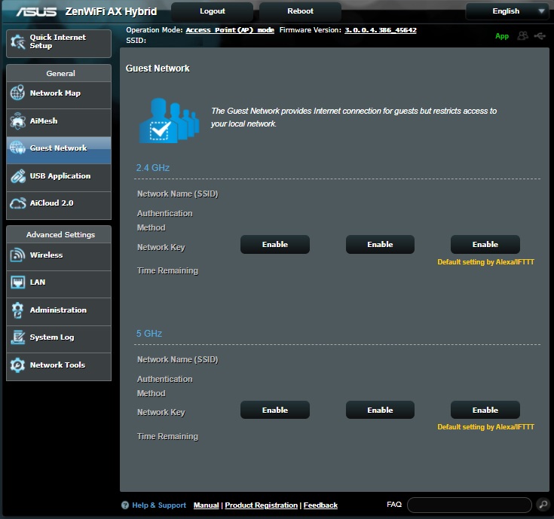
Task: Click the AiCloud 2.0 cloud icon
Action: point(17,203)
